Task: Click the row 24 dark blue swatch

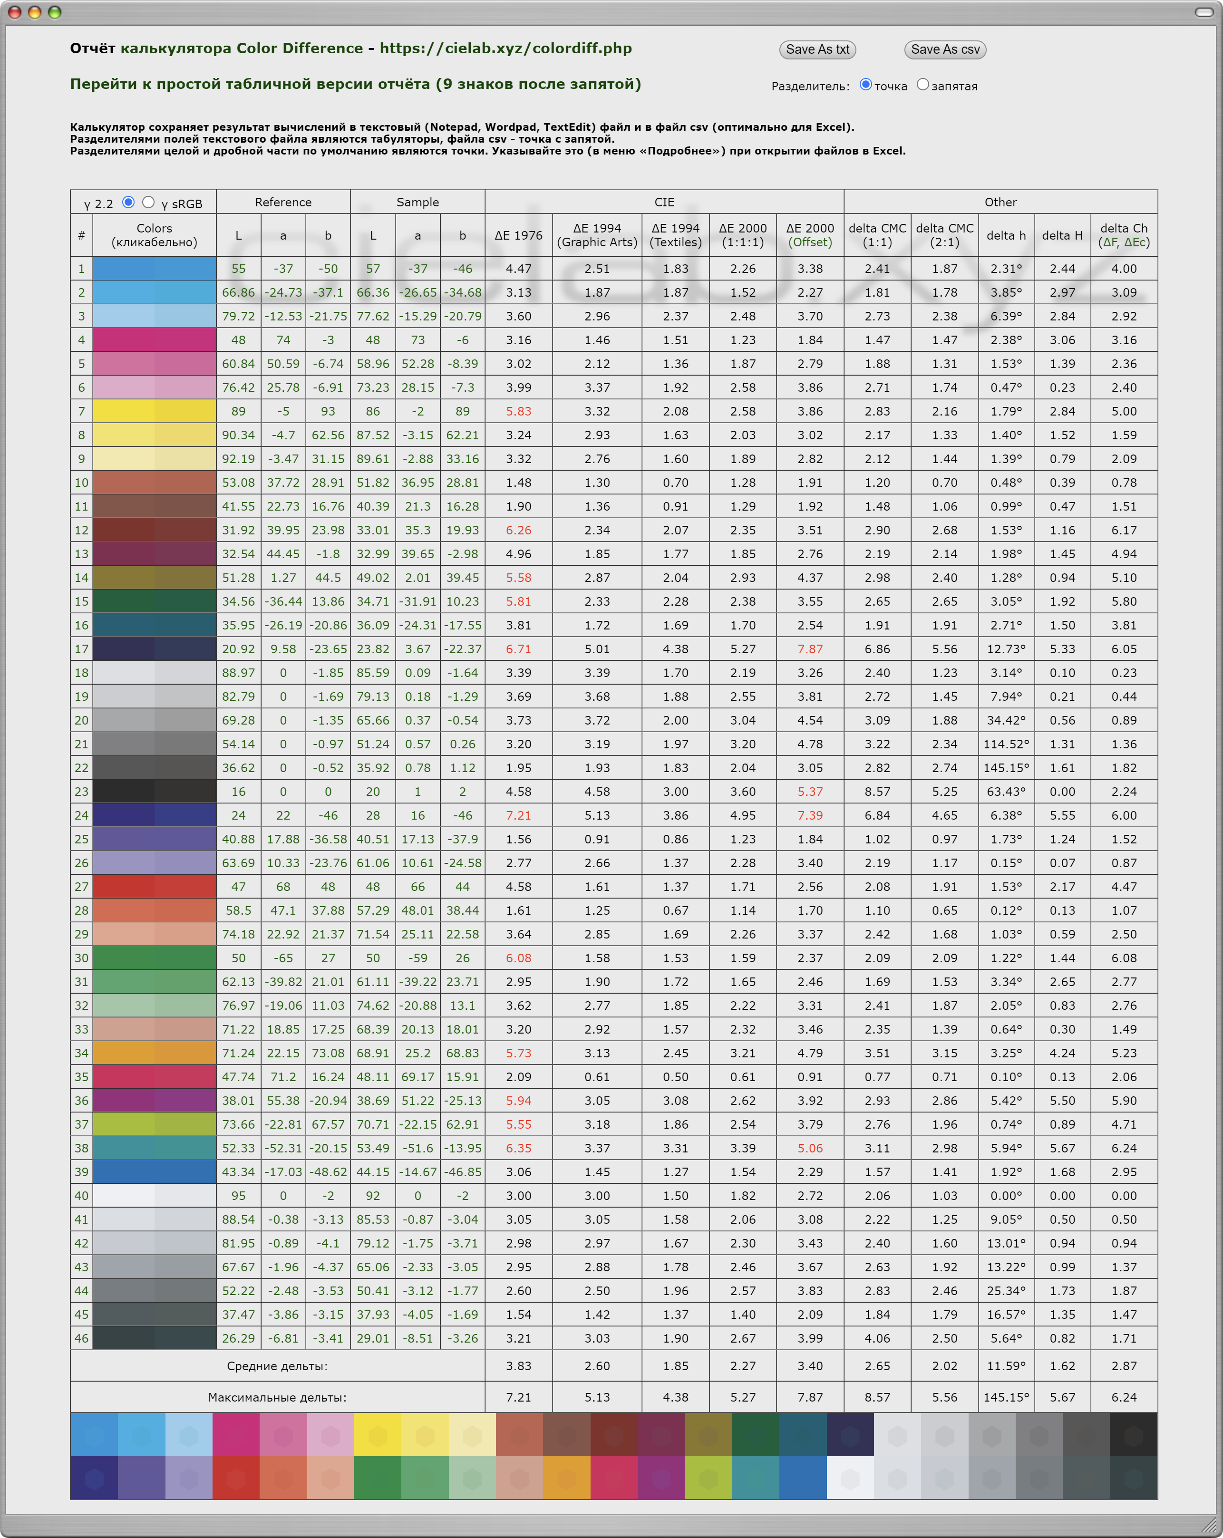Action: 154,815
